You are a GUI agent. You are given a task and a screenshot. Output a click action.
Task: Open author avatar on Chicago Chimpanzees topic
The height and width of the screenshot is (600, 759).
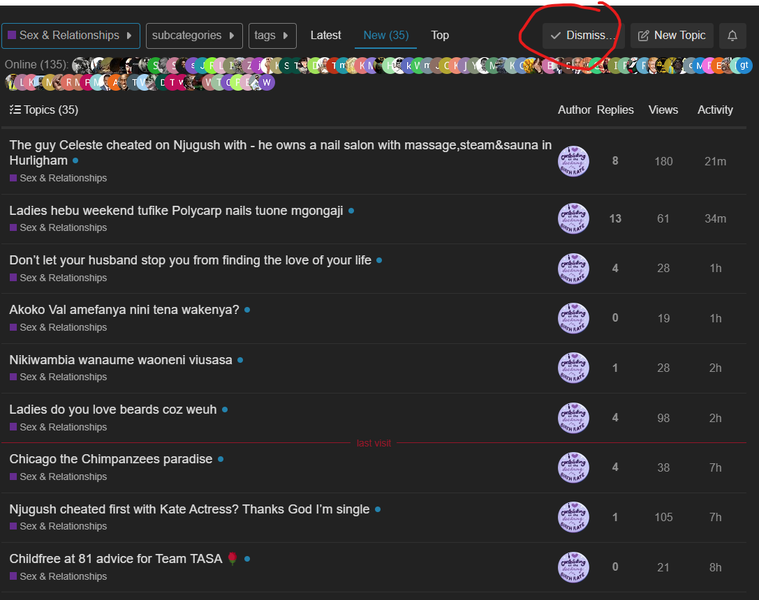[573, 467]
